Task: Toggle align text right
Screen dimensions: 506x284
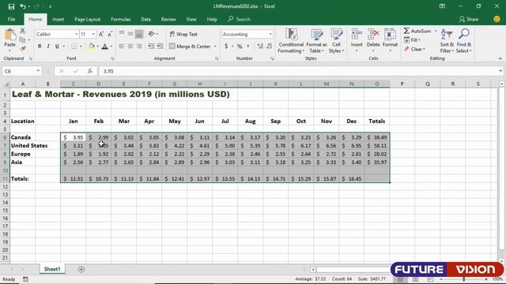Action: pos(139,47)
